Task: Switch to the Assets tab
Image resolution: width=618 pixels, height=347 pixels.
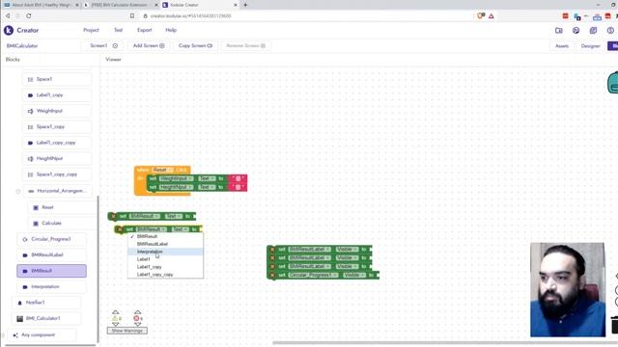Action: pyautogui.click(x=562, y=46)
